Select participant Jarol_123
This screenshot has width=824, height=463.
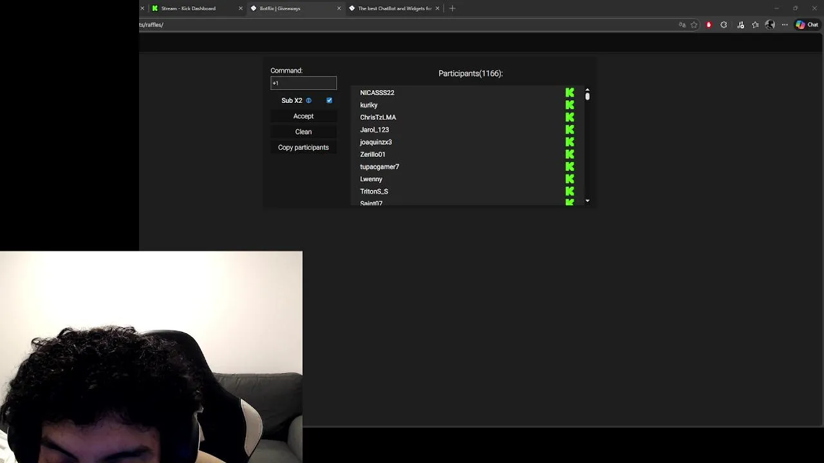tap(374, 129)
